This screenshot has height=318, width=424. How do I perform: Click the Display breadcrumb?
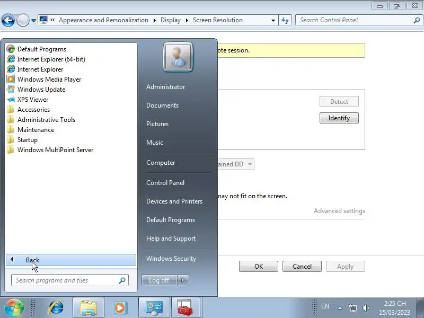point(170,20)
